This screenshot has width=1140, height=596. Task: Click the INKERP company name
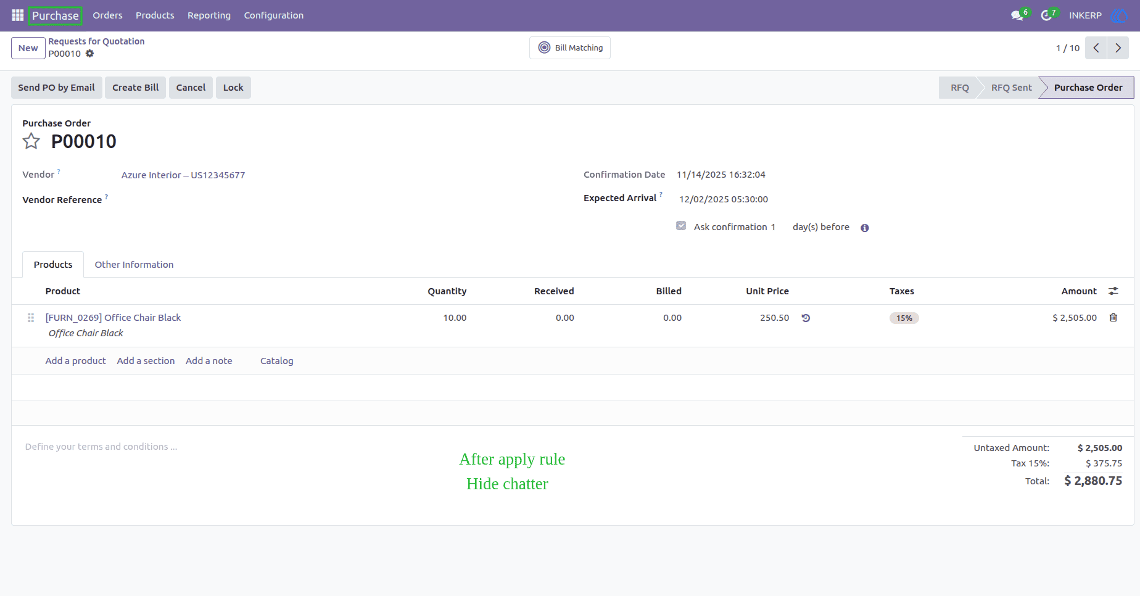[1085, 15]
